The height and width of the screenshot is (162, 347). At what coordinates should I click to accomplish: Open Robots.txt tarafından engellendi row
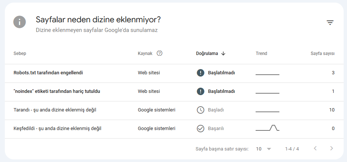174,74
